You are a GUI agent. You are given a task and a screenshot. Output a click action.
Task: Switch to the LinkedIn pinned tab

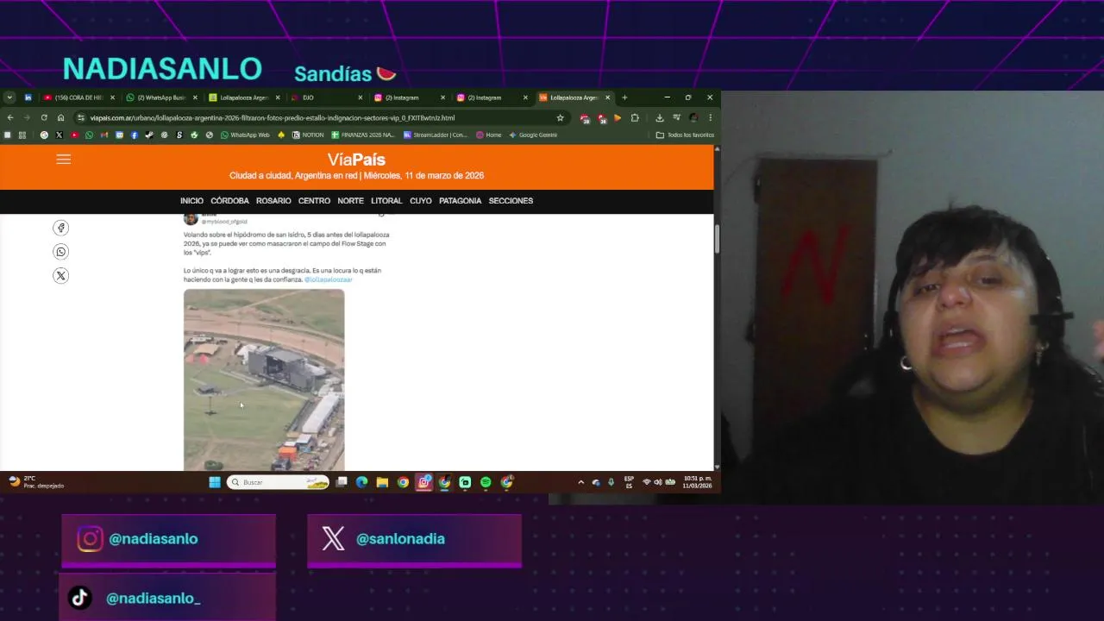pyautogui.click(x=28, y=97)
